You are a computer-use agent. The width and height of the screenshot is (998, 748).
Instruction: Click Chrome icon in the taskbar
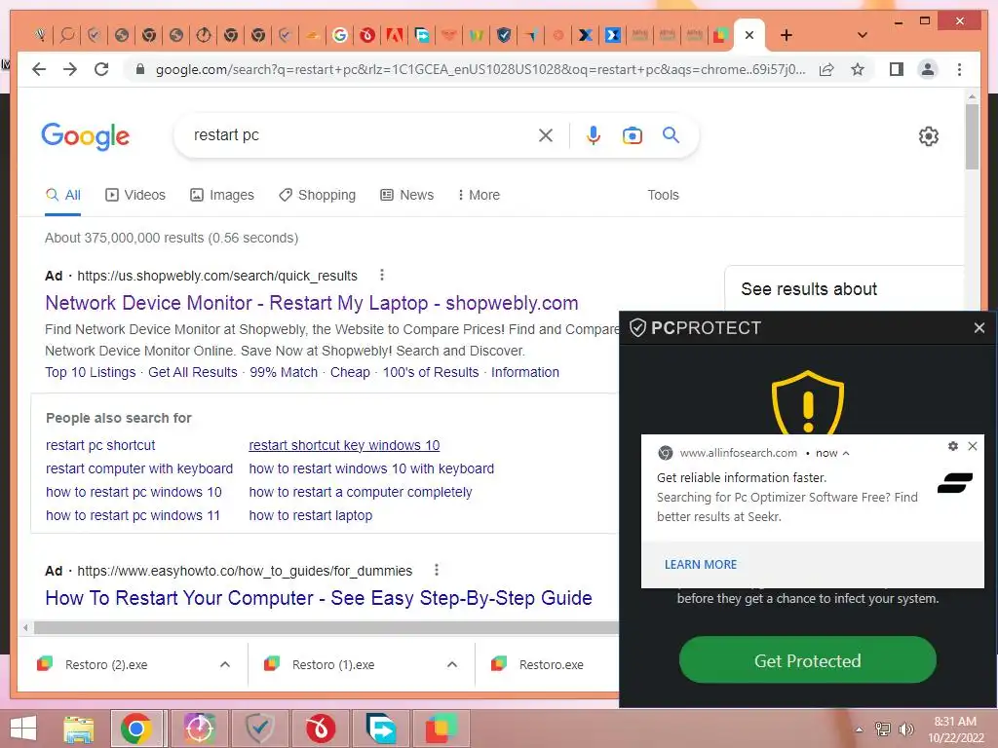point(136,729)
